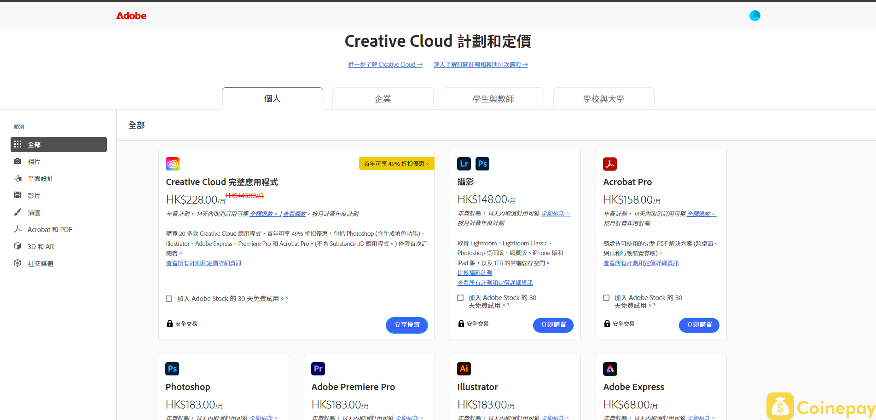Click the 首年可享 49% 折扣優惠 badge

point(396,164)
